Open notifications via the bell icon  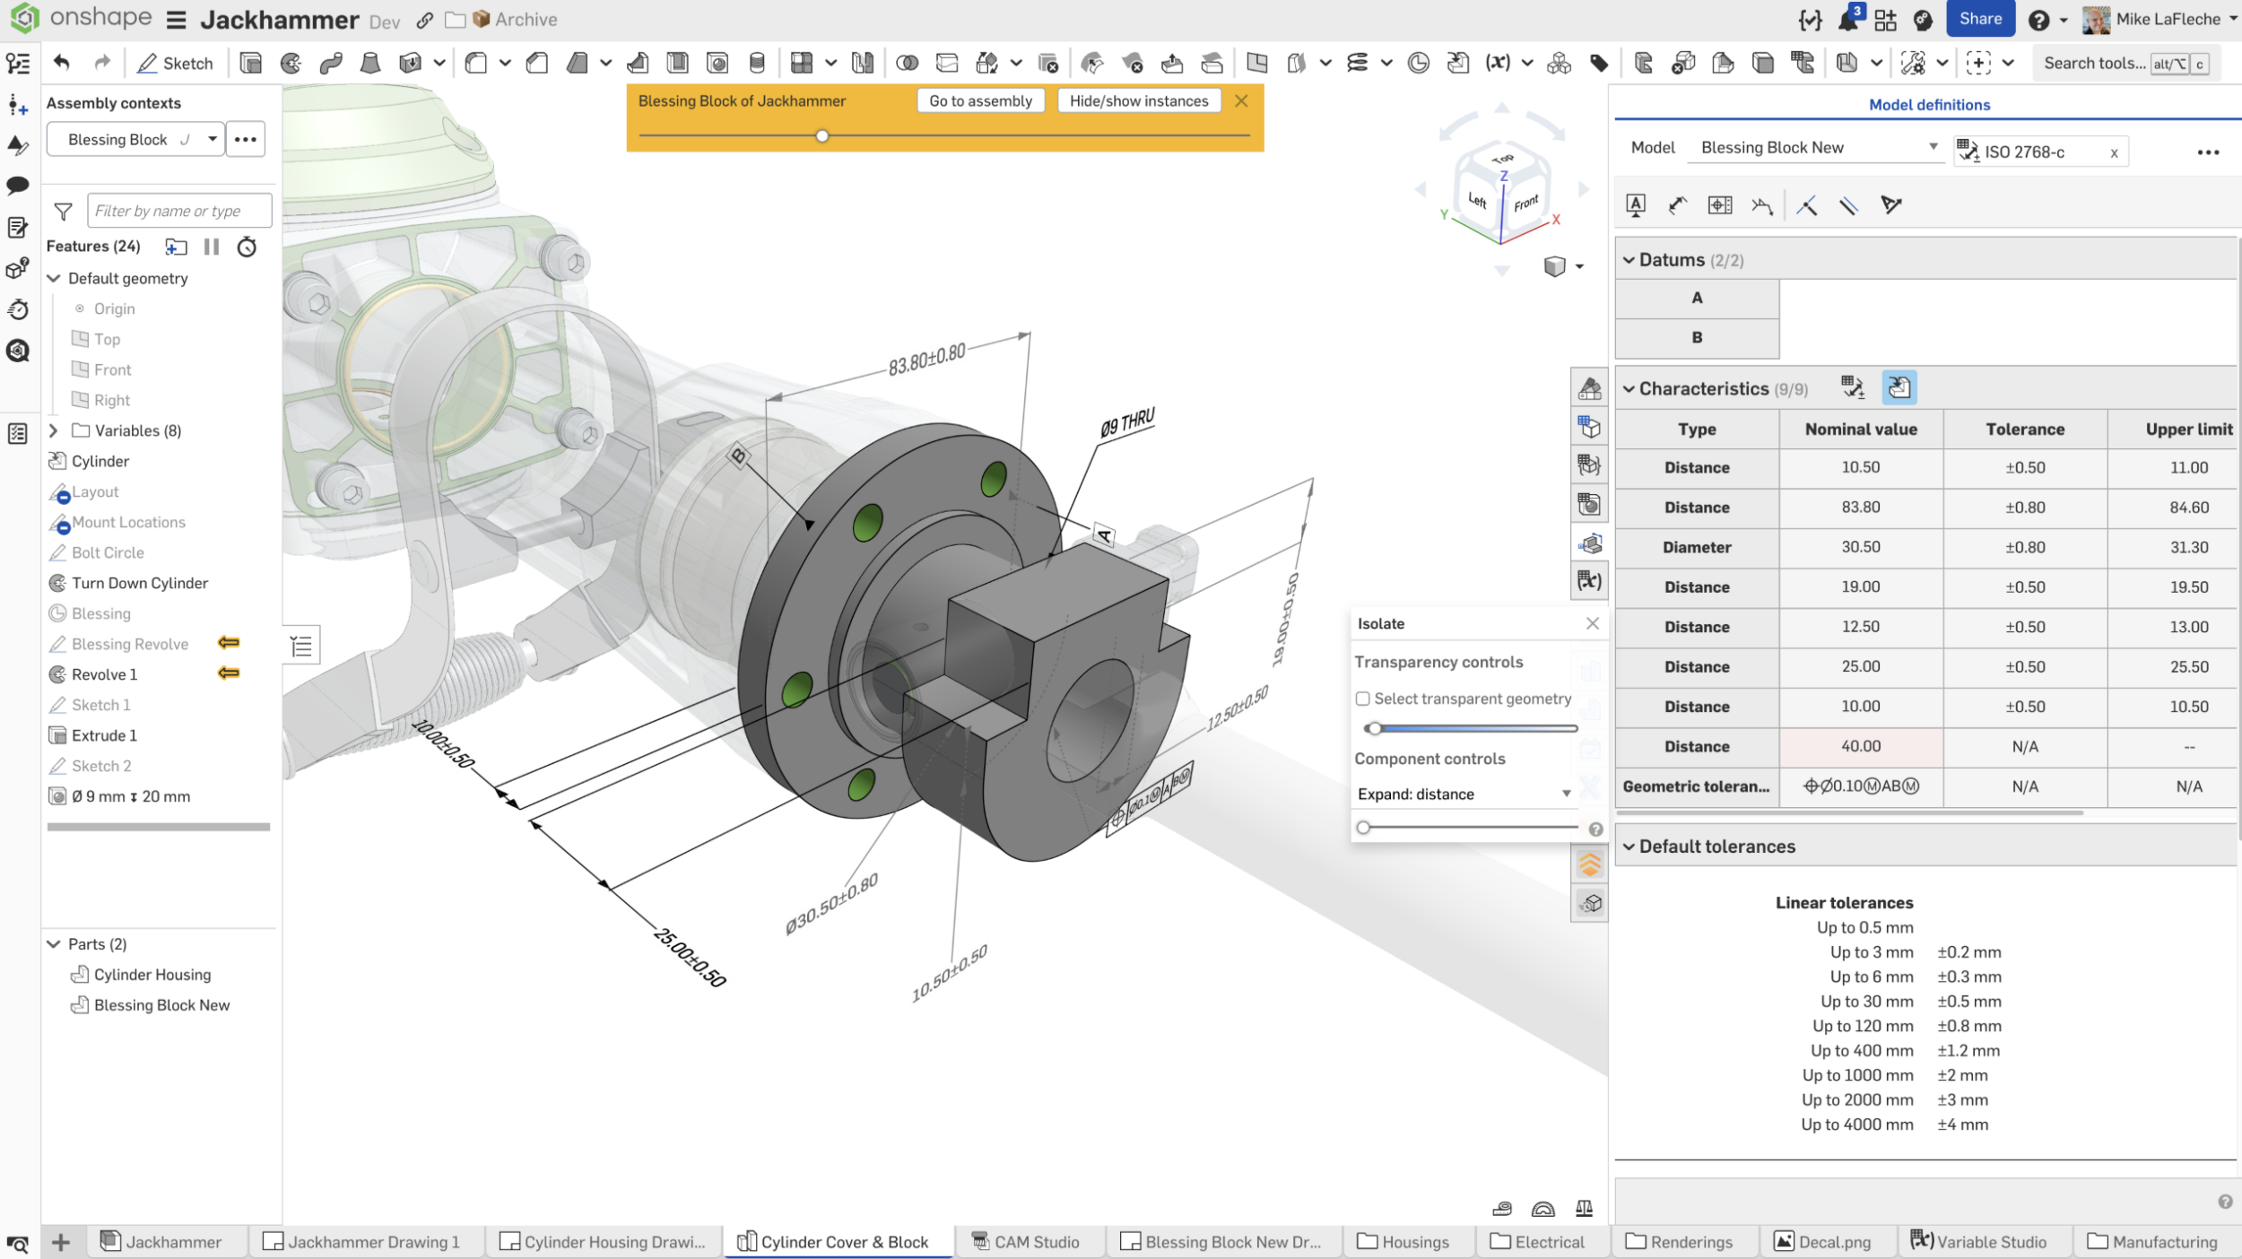[x=1846, y=18]
